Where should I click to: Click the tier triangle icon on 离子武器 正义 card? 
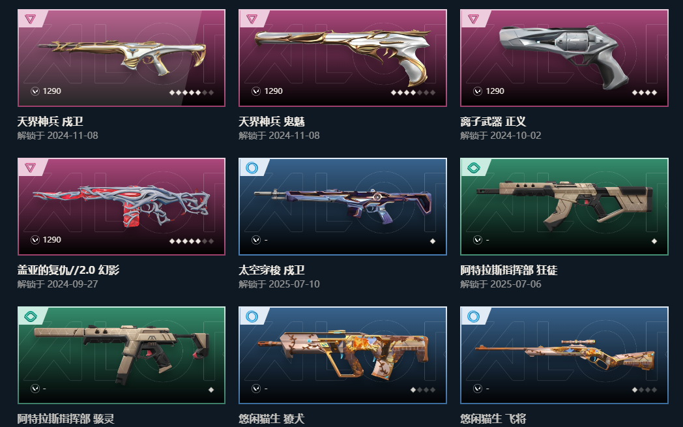[x=474, y=19]
